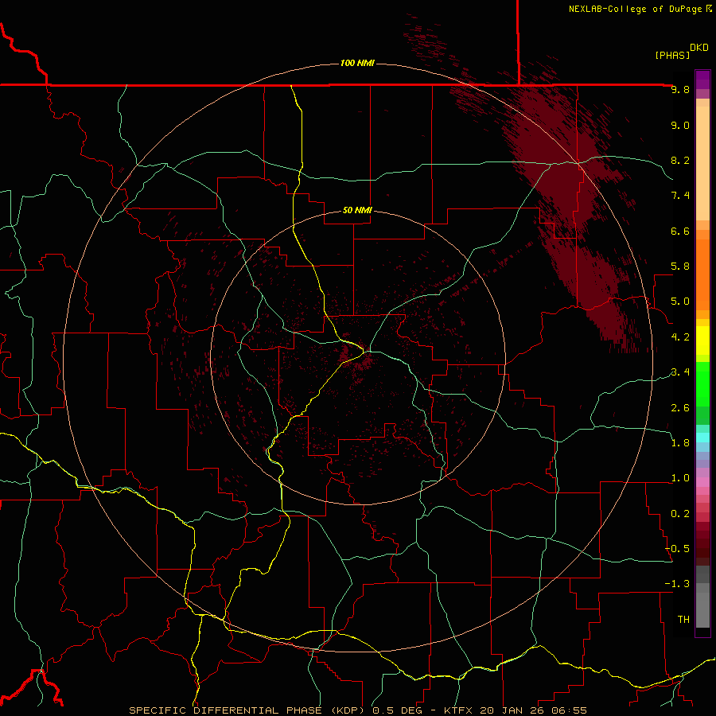Viewport: 716px width, 716px height.
Task: Click the [PHAS] legend header
Action: pos(672,55)
